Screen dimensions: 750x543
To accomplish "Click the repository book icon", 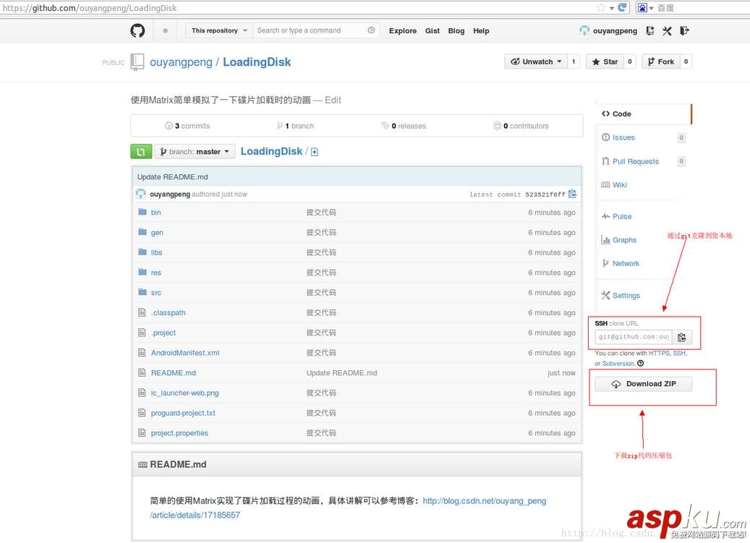I will [x=137, y=62].
